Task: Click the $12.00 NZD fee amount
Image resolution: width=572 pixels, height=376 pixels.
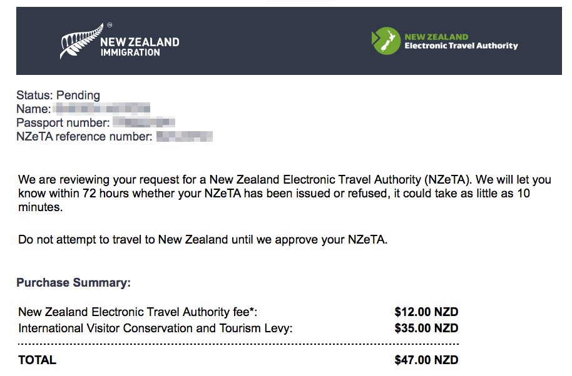Action: tap(426, 312)
